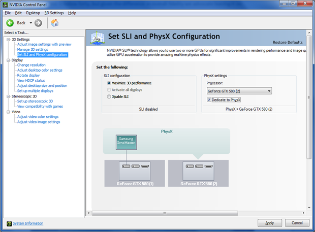Open Adjust desktop color settings task
Image resolution: width=315 pixels, height=232 pixels.
pyautogui.click(x=40, y=70)
